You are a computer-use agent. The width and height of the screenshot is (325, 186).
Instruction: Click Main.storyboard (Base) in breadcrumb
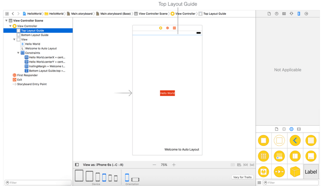115,14
